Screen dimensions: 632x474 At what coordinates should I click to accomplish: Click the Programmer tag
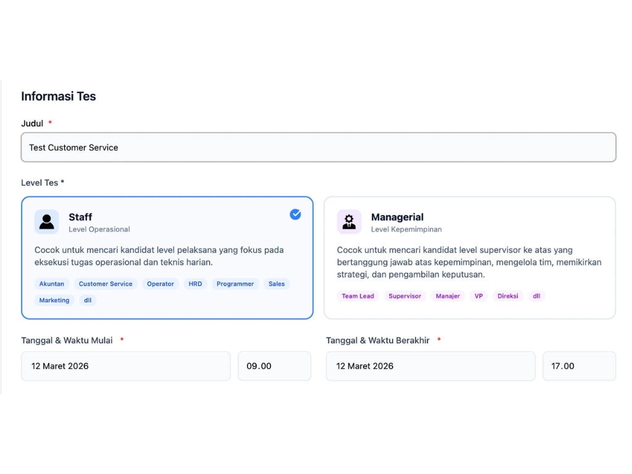235,284
